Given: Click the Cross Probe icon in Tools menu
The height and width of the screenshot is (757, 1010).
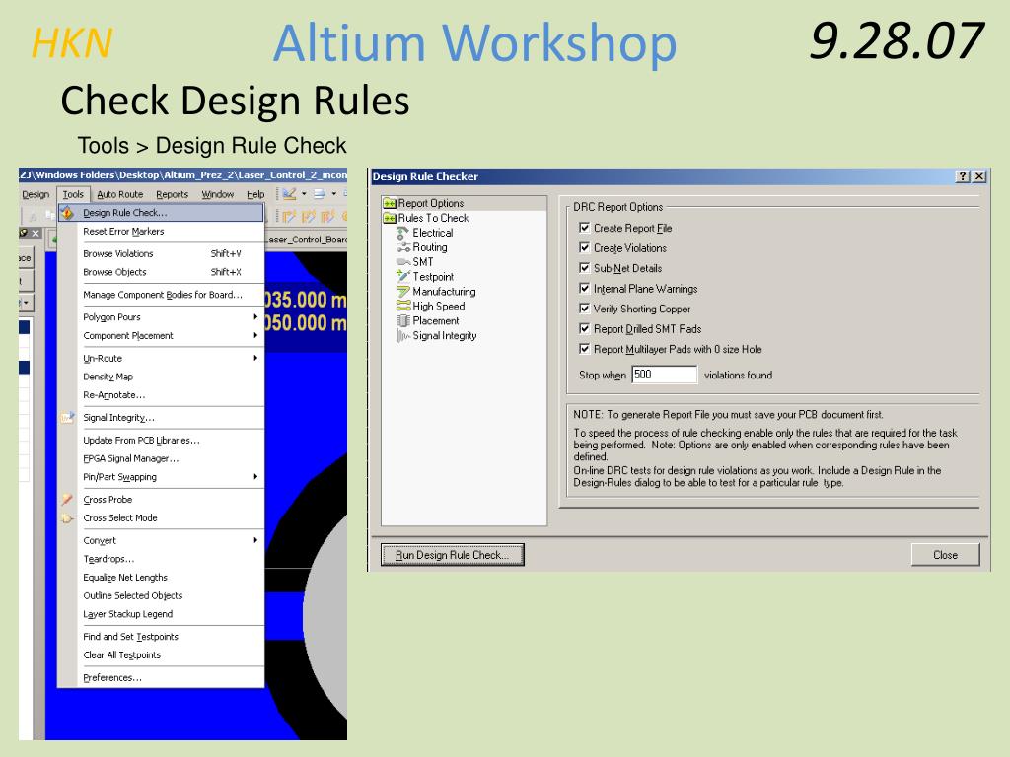Looking at the screenshot, I should coord(68,500).
